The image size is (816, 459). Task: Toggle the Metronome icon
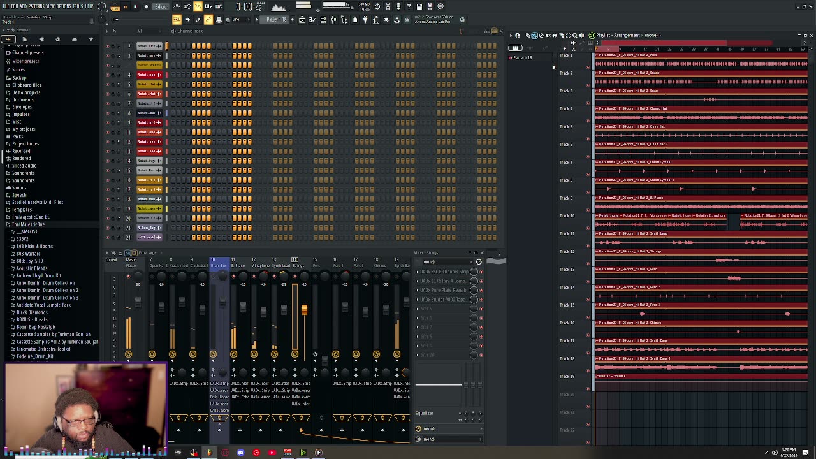click(x=177, y=6)
